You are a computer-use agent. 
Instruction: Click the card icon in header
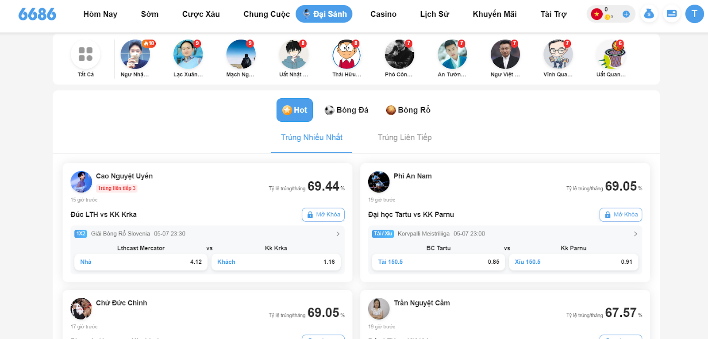[x=671, y=14]
